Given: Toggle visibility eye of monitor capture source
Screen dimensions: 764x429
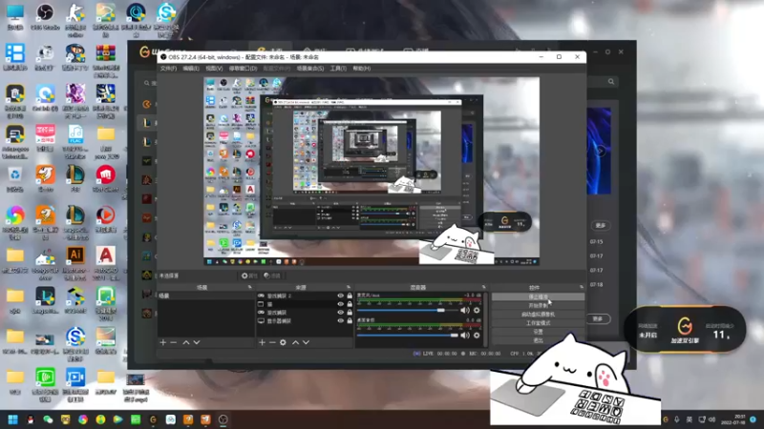Looking at the screenshot, I should coord(341,320).
